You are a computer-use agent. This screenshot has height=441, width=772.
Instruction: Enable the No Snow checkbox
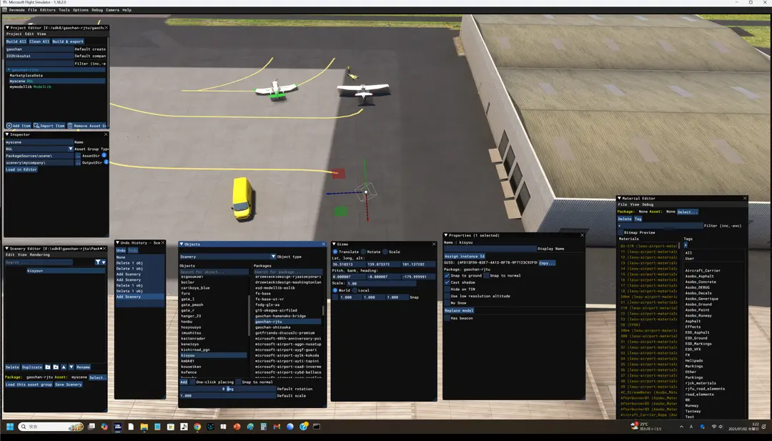447,302
